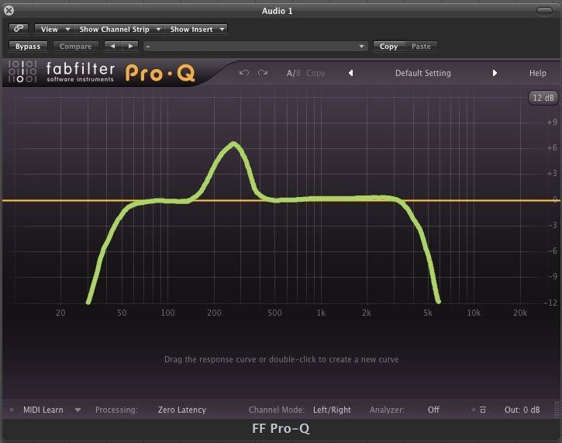Open MIDI Learn dropdown arrow
Viewport: 562px width, 443px height.
pos(78,410)
